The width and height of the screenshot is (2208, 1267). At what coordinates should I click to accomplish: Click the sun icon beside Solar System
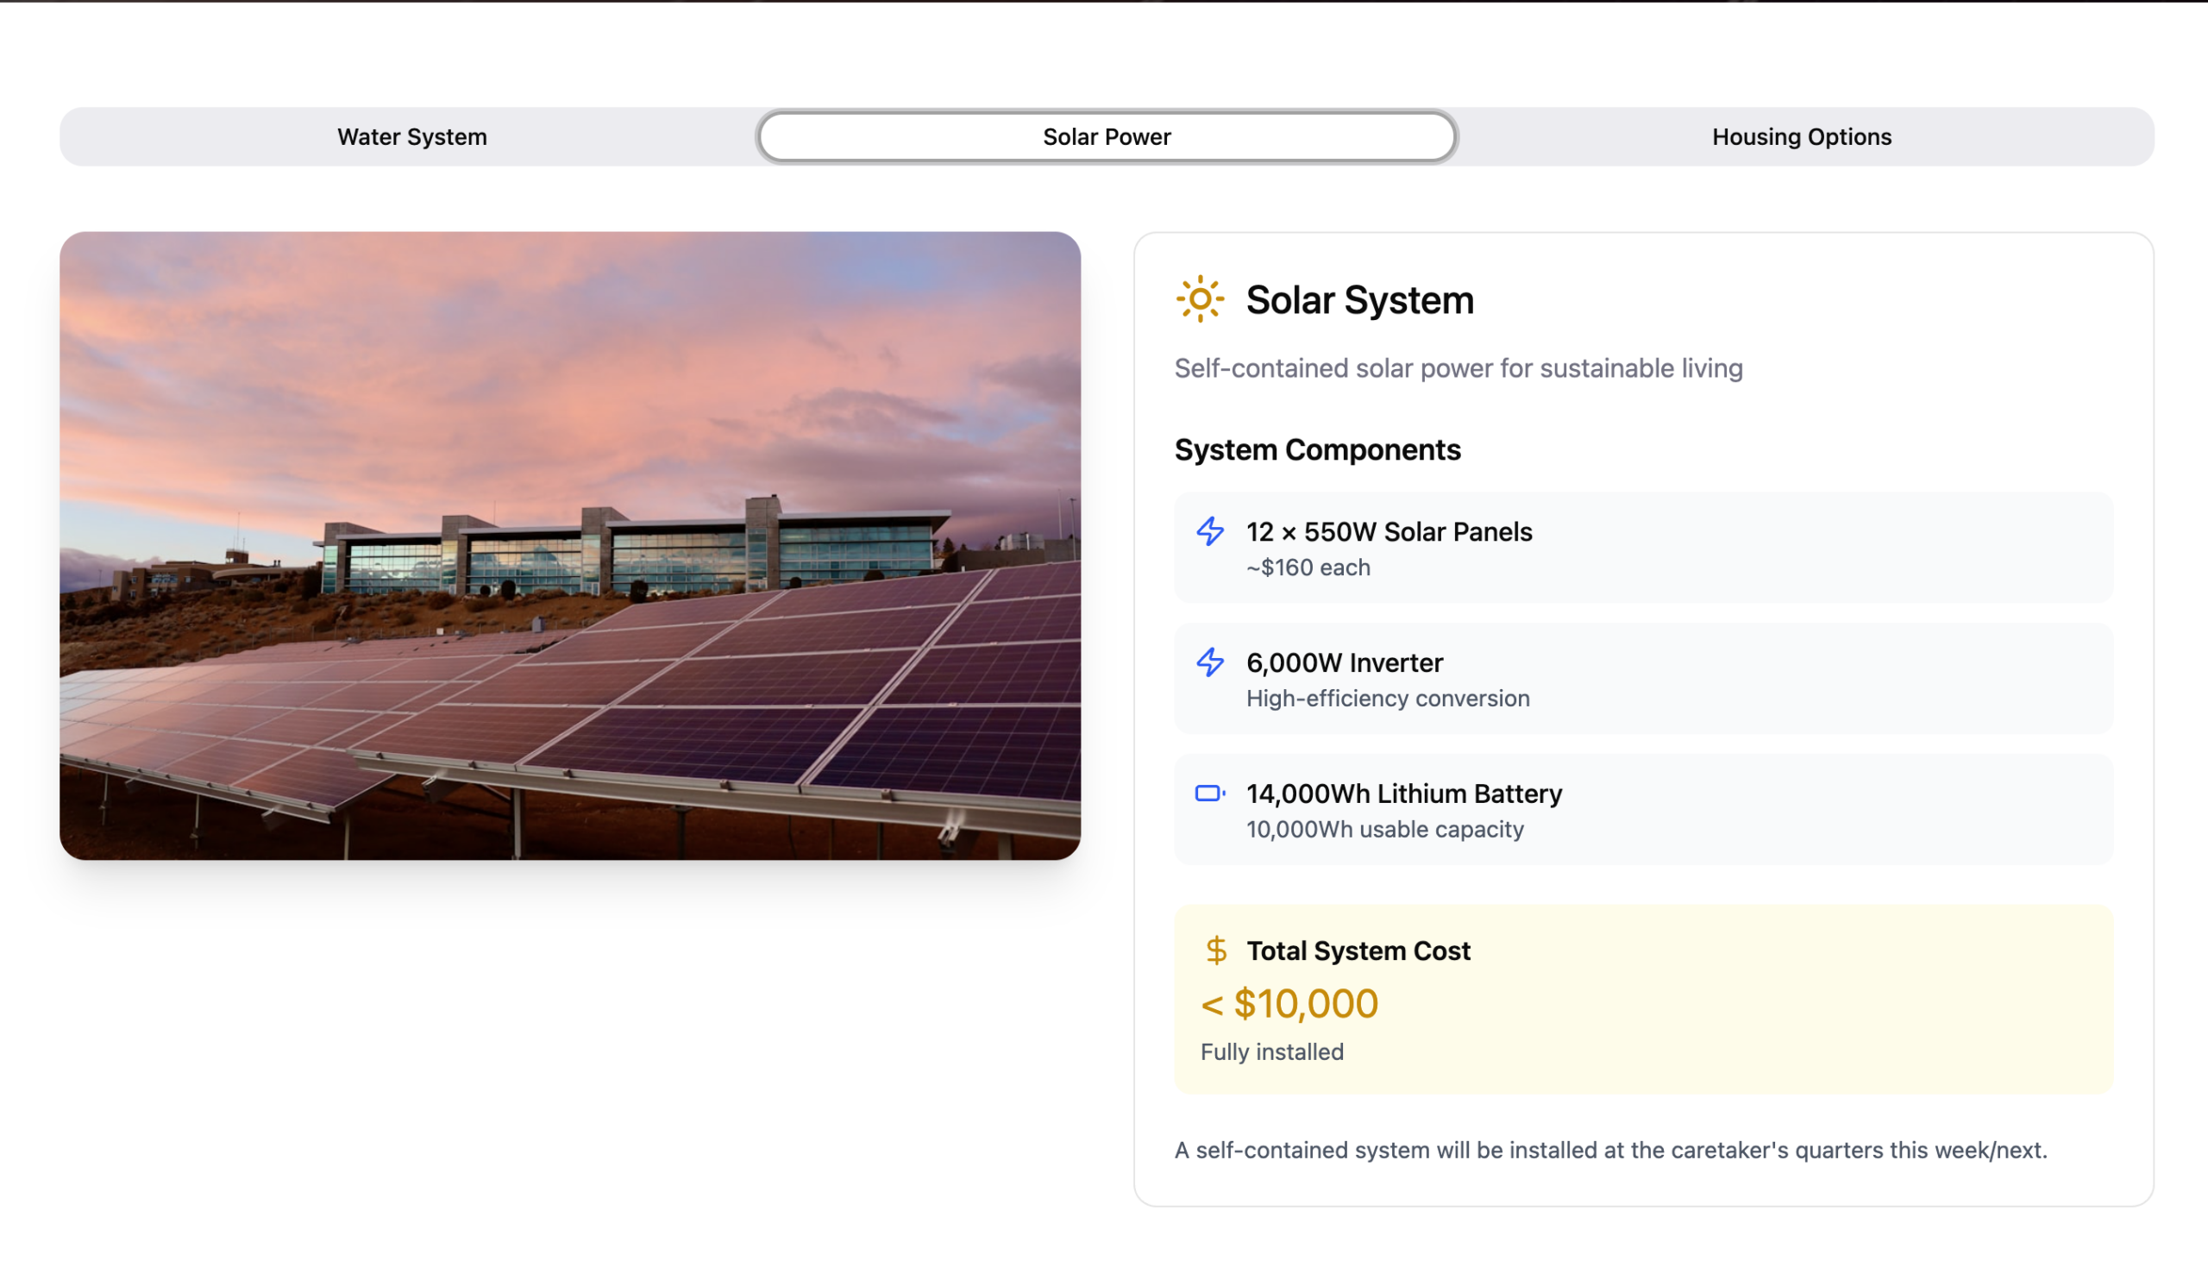click(1200, 299)
